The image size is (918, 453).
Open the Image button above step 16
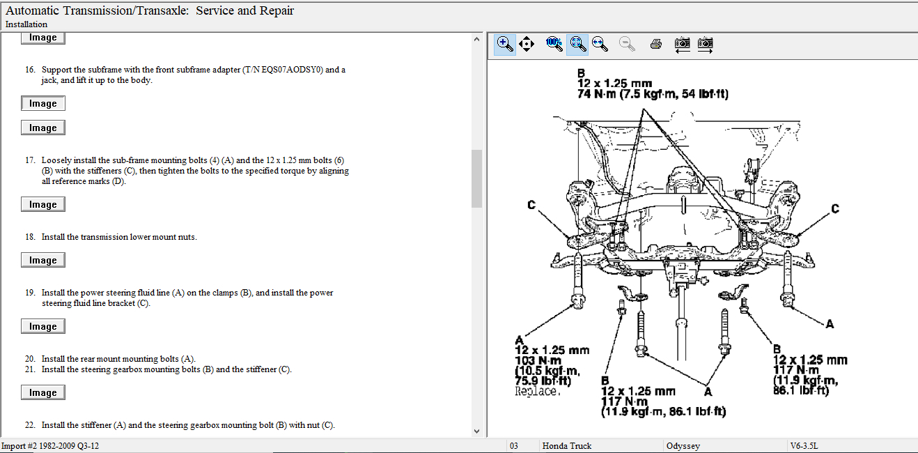[x=42, y=38]
